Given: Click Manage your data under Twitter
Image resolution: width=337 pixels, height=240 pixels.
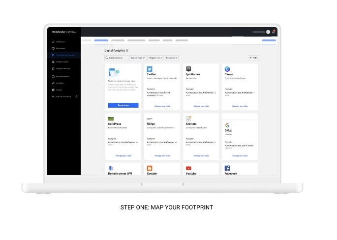Looking at the screenshot, I should [x=162, y=106].
